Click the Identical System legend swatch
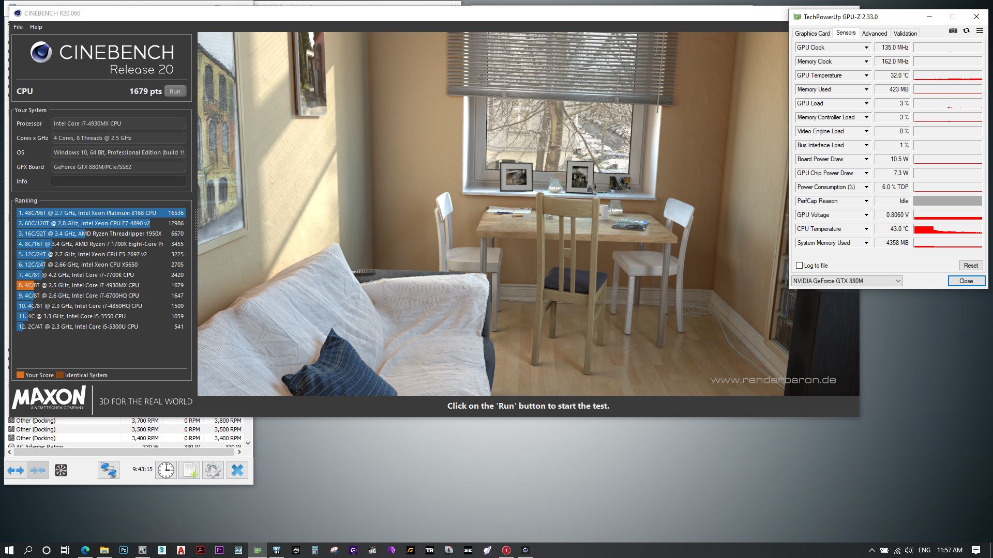This screenshot has height=558, width=993. [x=59, y=375]
